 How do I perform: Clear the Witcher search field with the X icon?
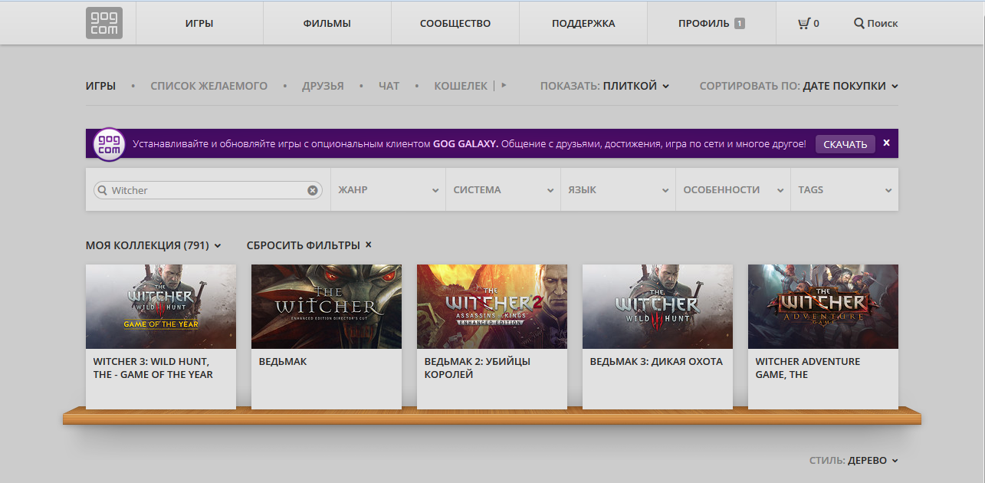(313, 189)
